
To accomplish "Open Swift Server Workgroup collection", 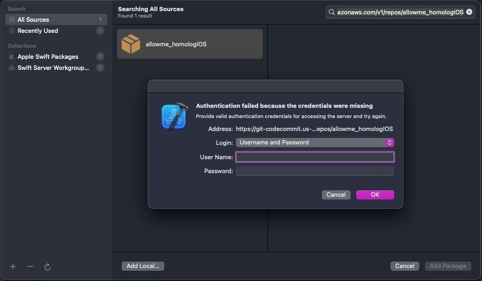I will (x=56, y=68).
